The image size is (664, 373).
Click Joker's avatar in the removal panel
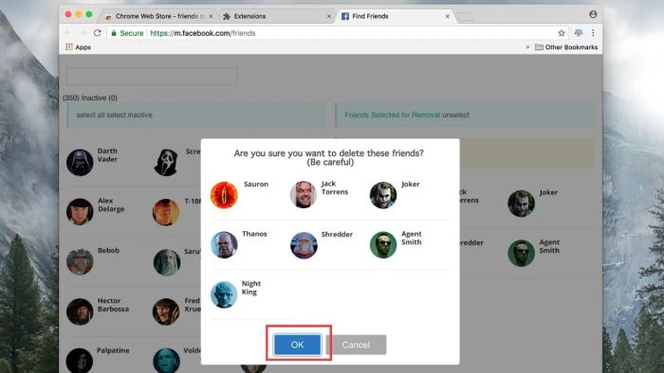[522, 204]
